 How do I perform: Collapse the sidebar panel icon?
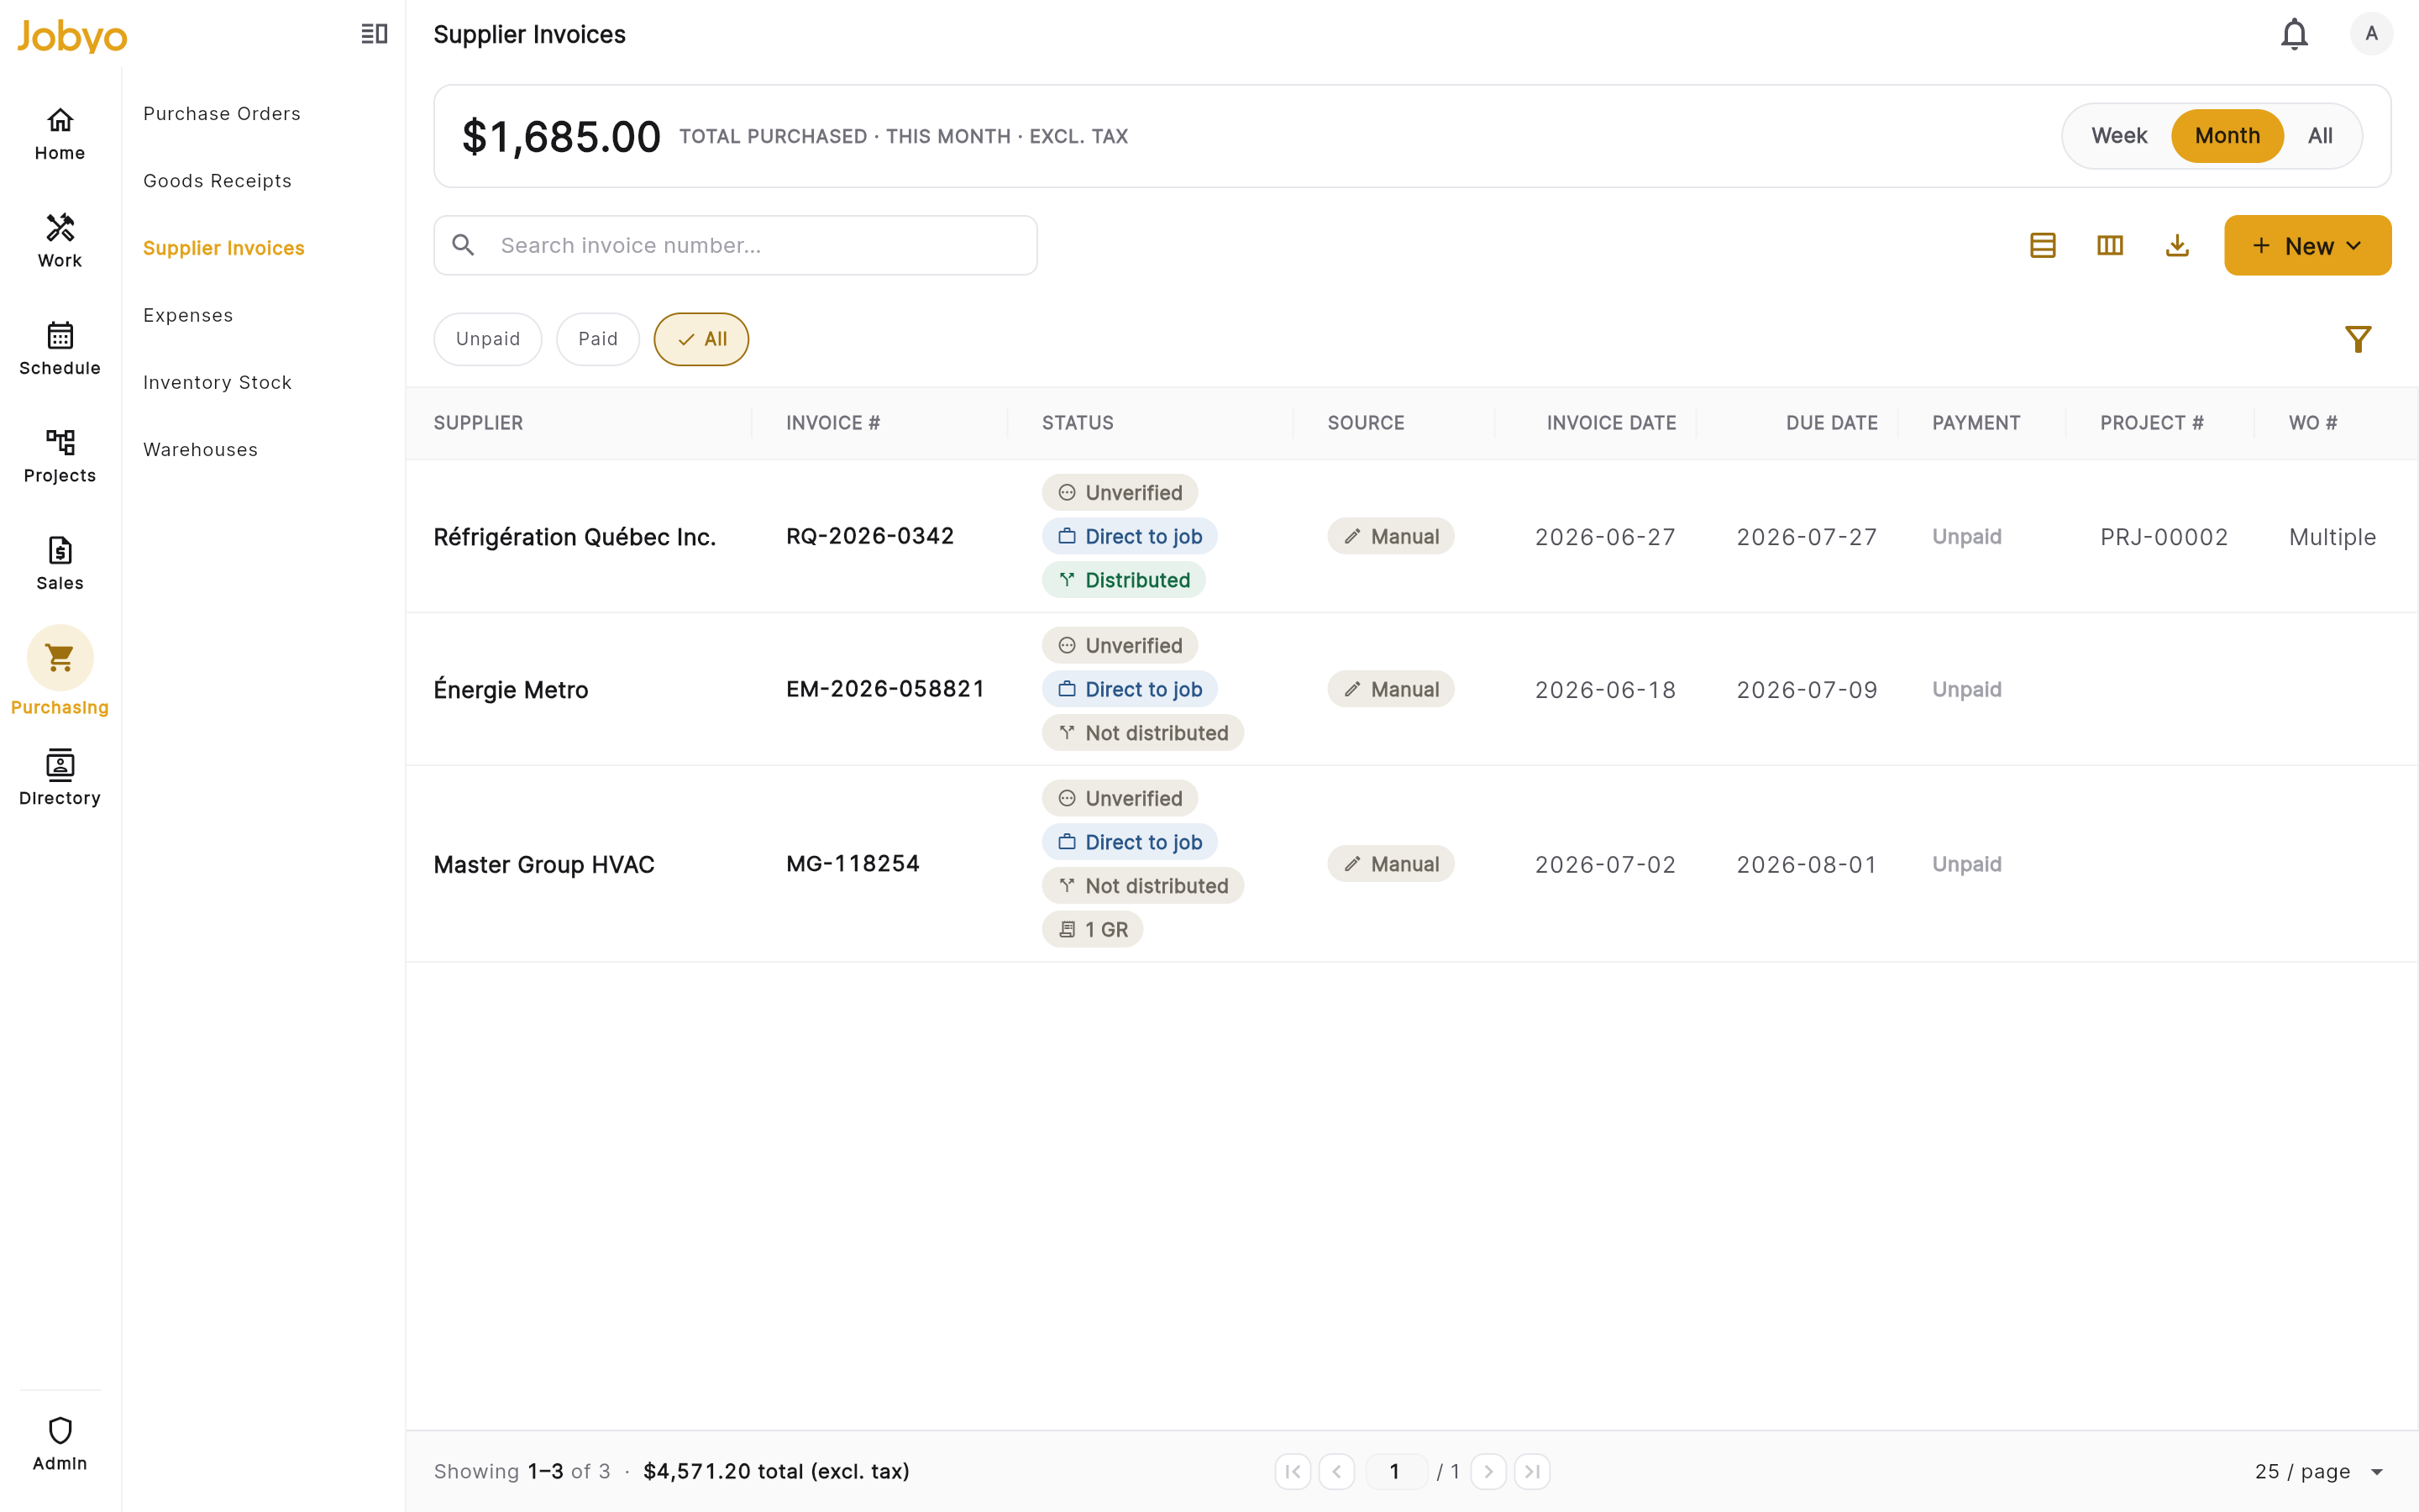374,34
